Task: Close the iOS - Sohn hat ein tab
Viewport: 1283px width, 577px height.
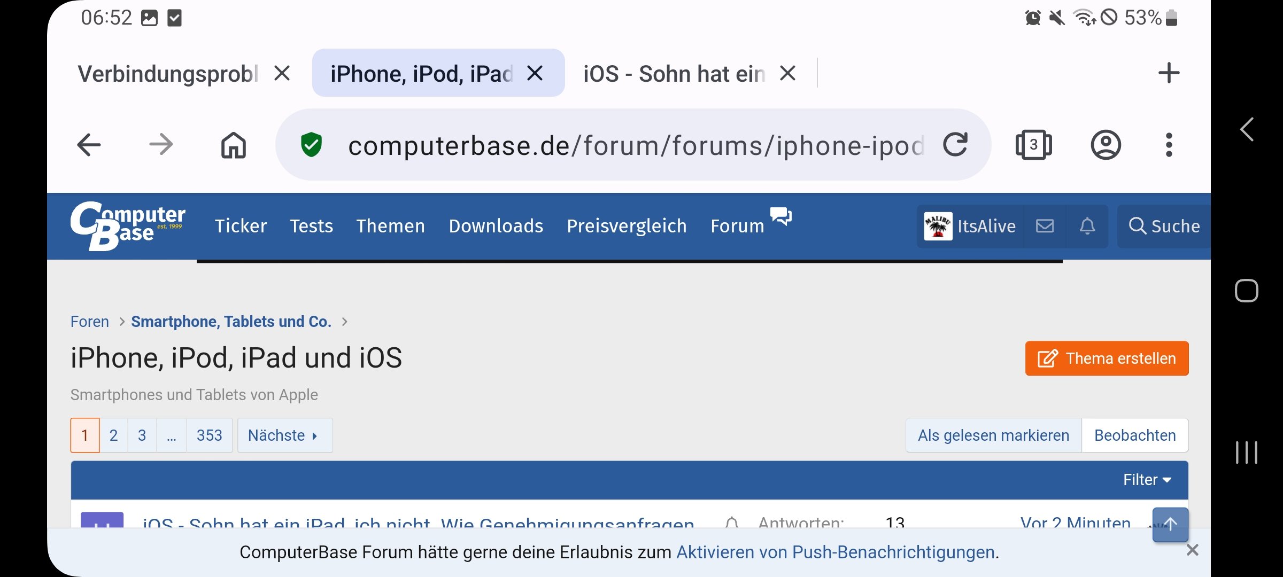Action: (x=787, y=73)
